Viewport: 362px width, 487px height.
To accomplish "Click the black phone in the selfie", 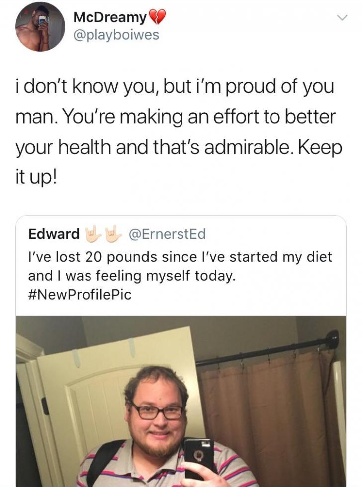I will (x=198, y=456).
